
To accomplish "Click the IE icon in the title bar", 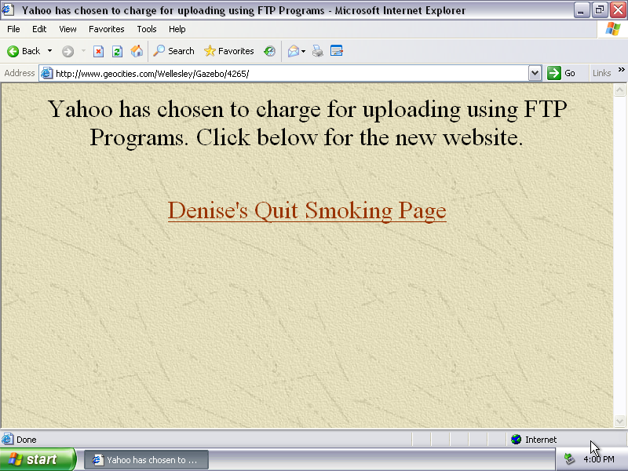I will click(8, 10).
